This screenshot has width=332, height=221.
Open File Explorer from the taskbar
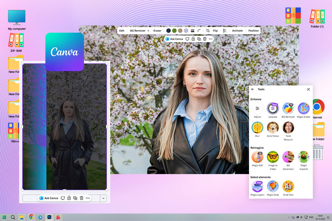[x=22, y=217]
